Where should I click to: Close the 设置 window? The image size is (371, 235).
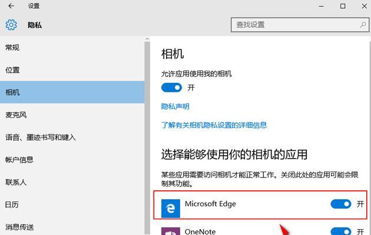(365, 6)
